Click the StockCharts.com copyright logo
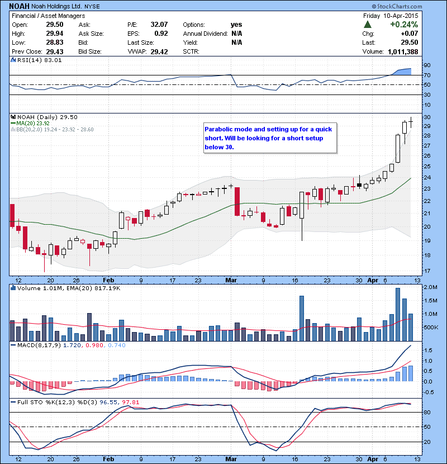This screenshot has width=447, height=464. tap(397, 6)
